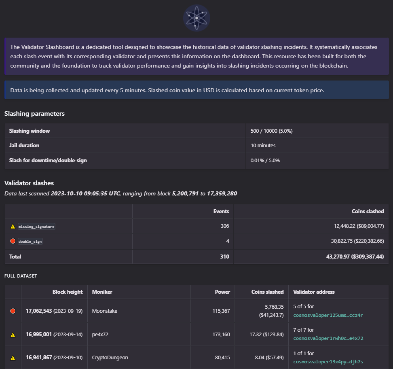Select the Events column header
393x369 pixels.
[222, 211]
